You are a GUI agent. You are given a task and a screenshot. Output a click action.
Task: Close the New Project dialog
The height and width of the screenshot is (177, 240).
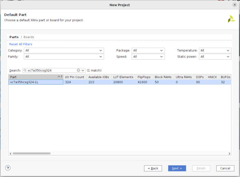tap(235, 5)
